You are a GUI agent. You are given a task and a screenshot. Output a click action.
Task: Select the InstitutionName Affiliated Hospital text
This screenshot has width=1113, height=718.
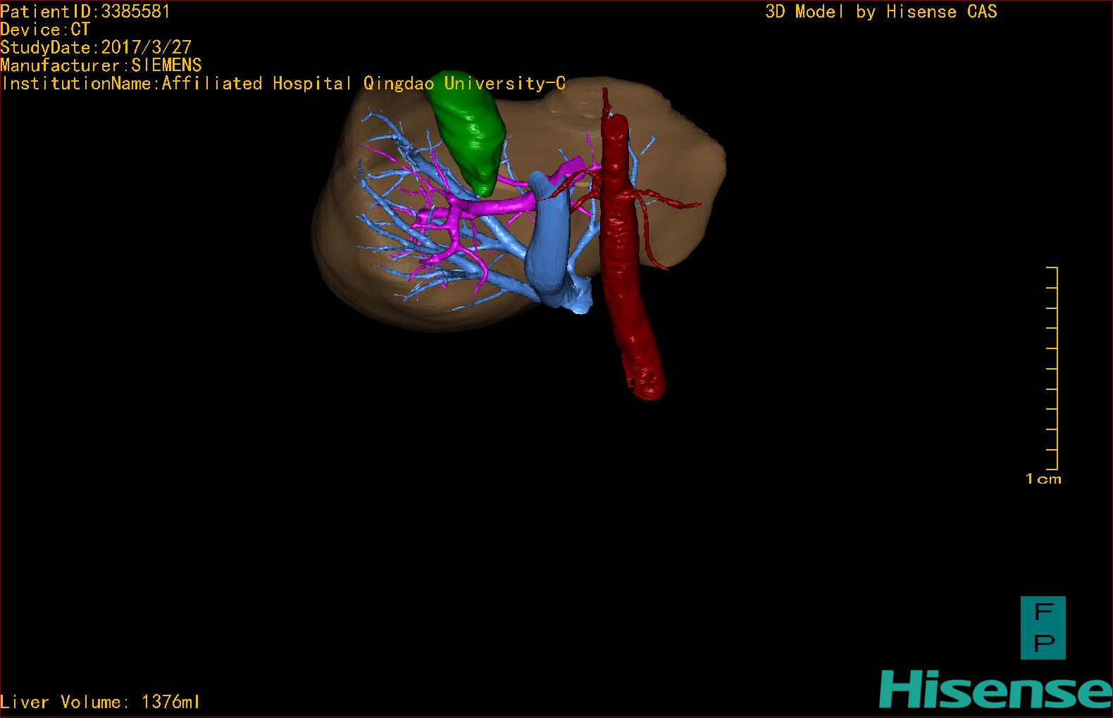tap(283, 84)
